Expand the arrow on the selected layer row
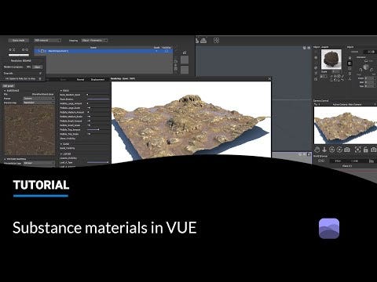The image size is (377, 282). (x=38, y=51)
